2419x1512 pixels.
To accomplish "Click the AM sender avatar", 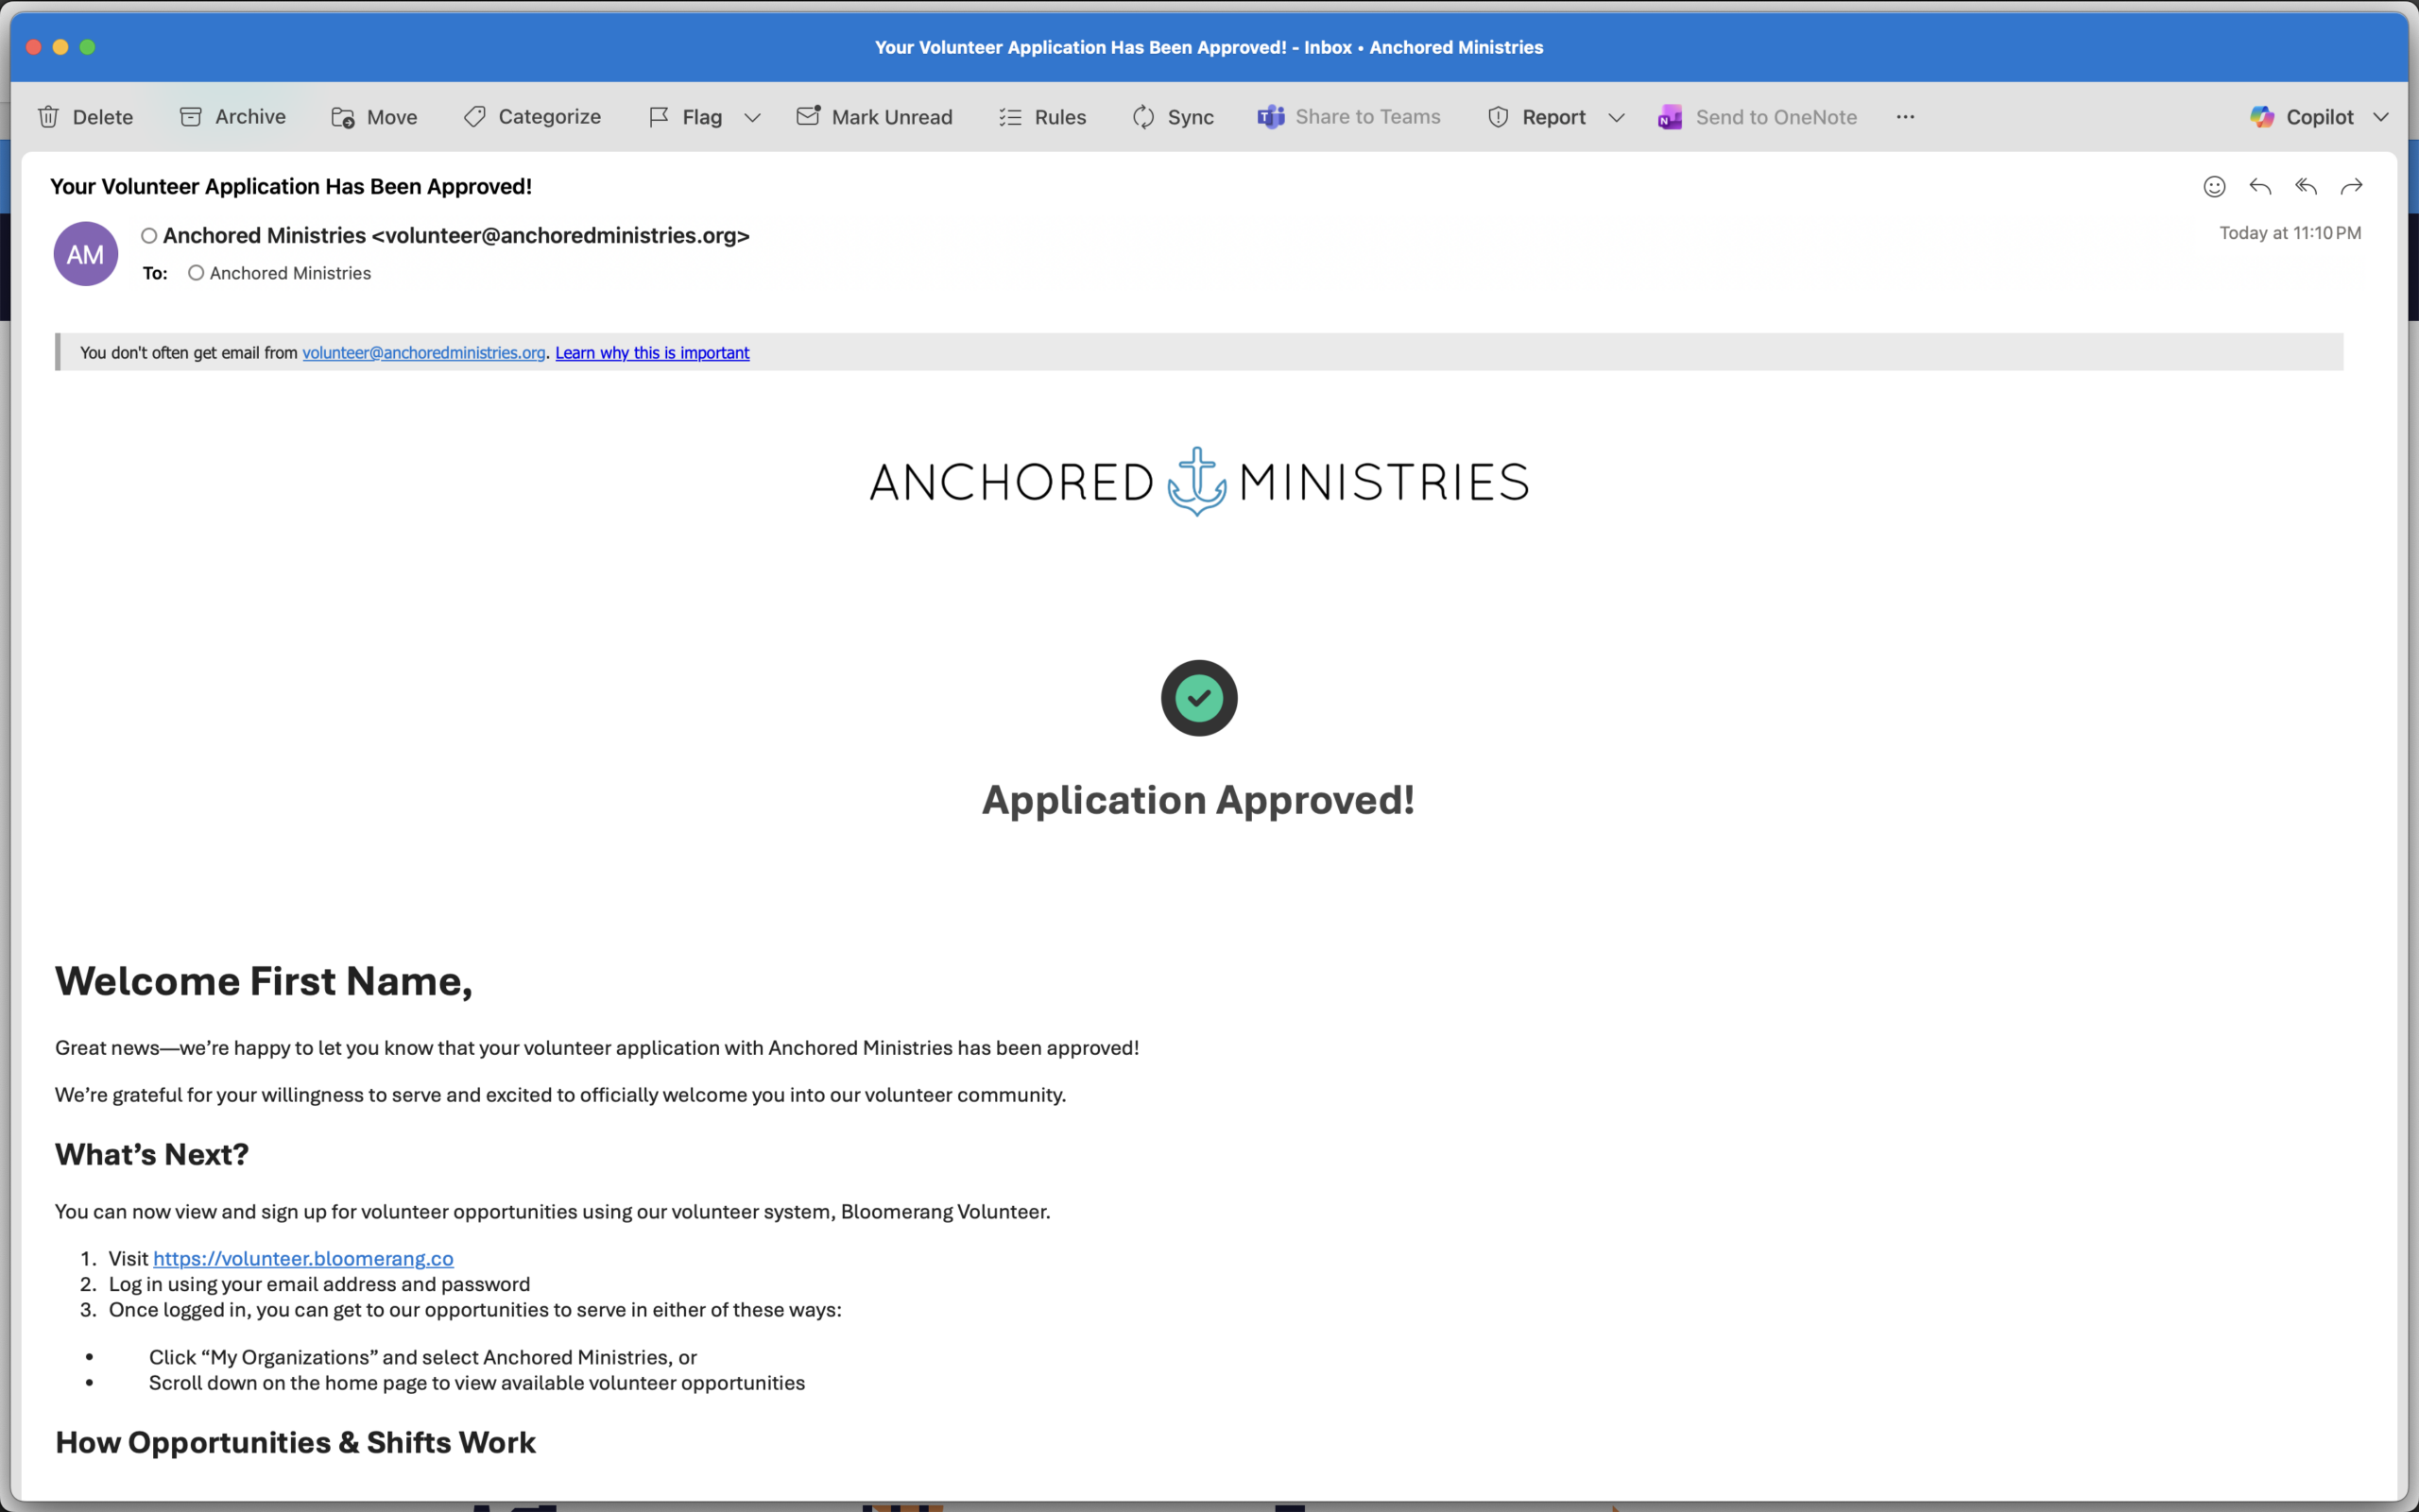I will coord(85,254).
